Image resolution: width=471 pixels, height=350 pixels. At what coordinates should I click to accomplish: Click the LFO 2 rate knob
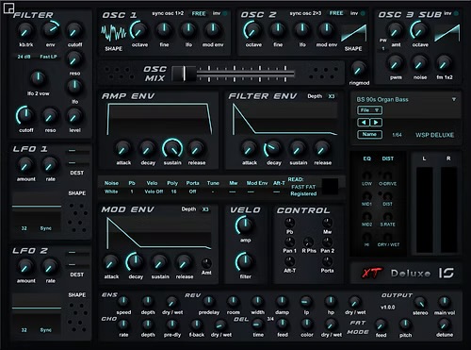tap(50, 267)
